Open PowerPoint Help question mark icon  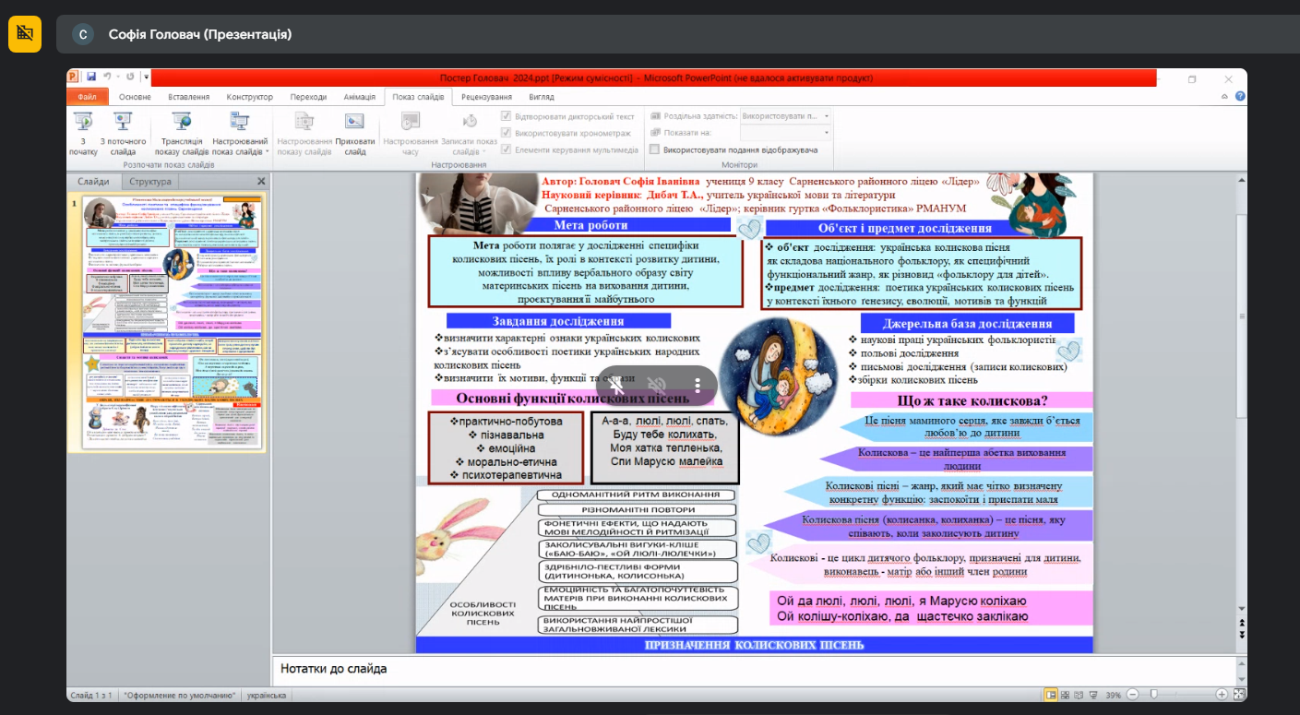[x=1240, y=97]
